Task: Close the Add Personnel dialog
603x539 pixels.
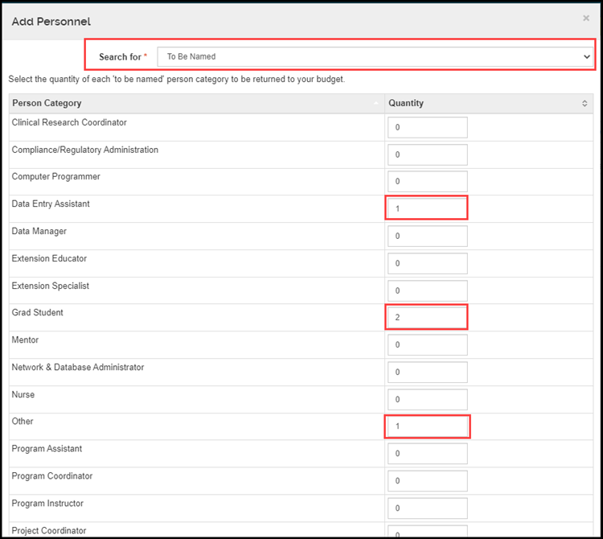Action: [x=585, y=18]
